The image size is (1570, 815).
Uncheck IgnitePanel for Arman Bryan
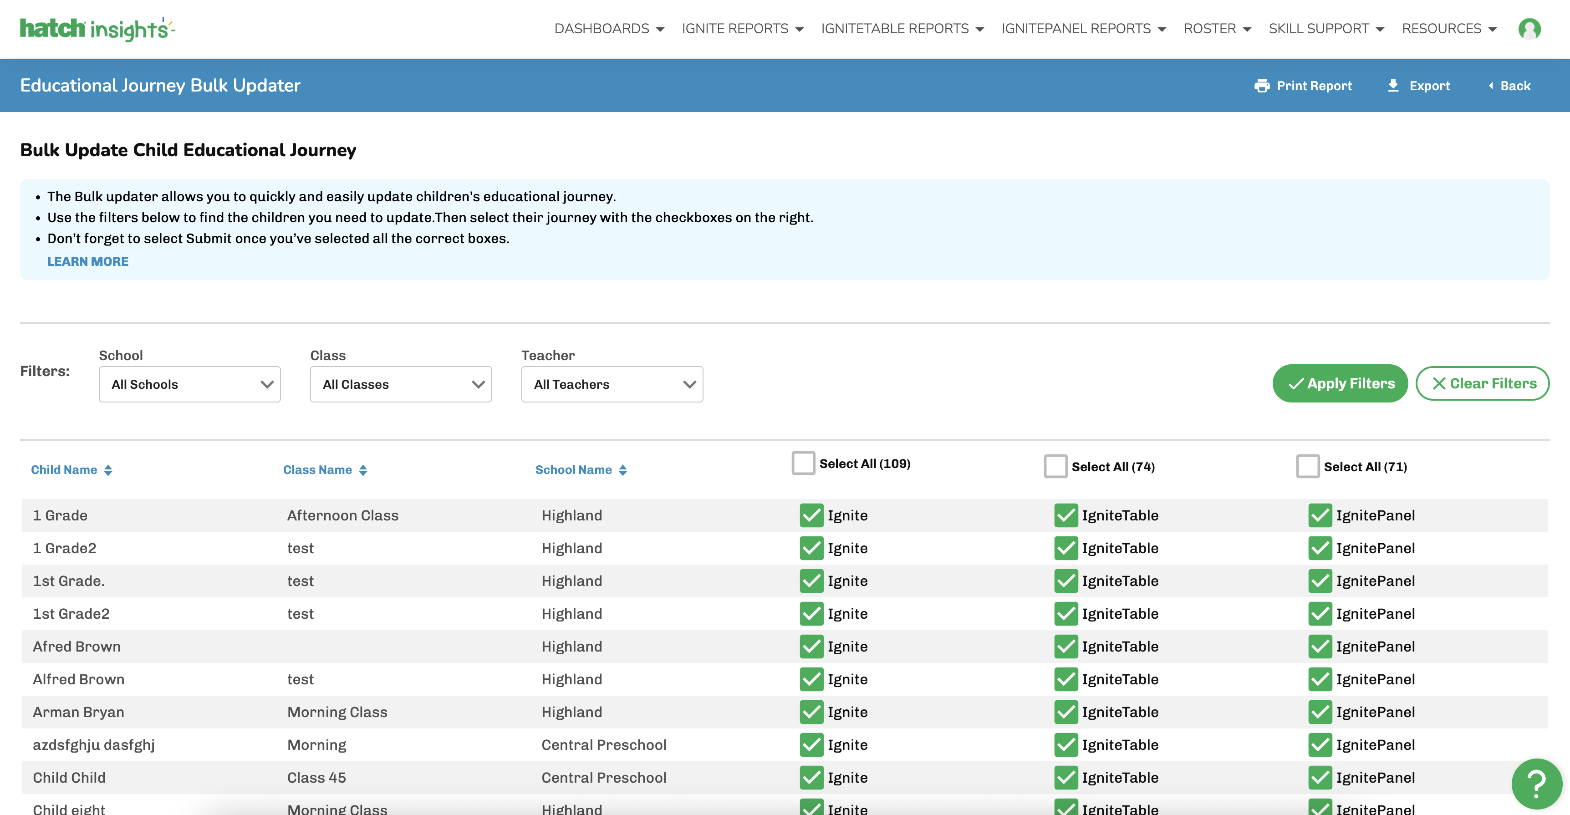(1320, 712)
